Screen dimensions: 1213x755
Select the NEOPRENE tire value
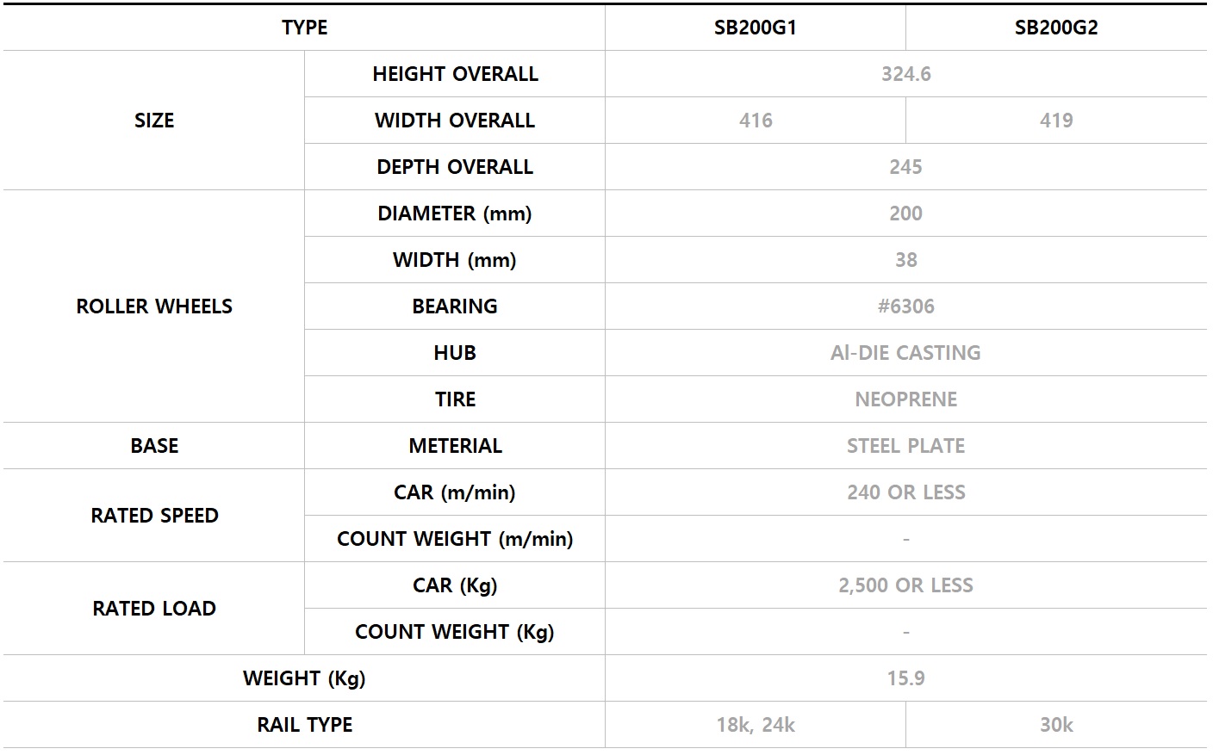pos(906,399)
